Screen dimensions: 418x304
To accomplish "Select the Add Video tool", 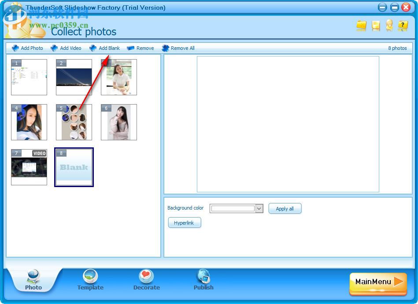I will click(66, 48).
